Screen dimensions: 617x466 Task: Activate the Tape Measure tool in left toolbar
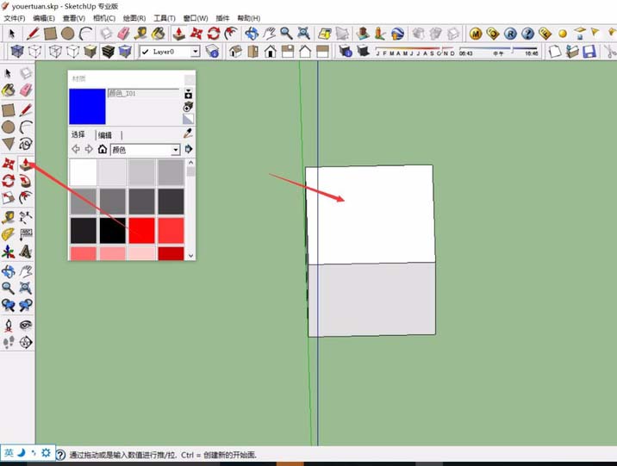tap(8, 218)
